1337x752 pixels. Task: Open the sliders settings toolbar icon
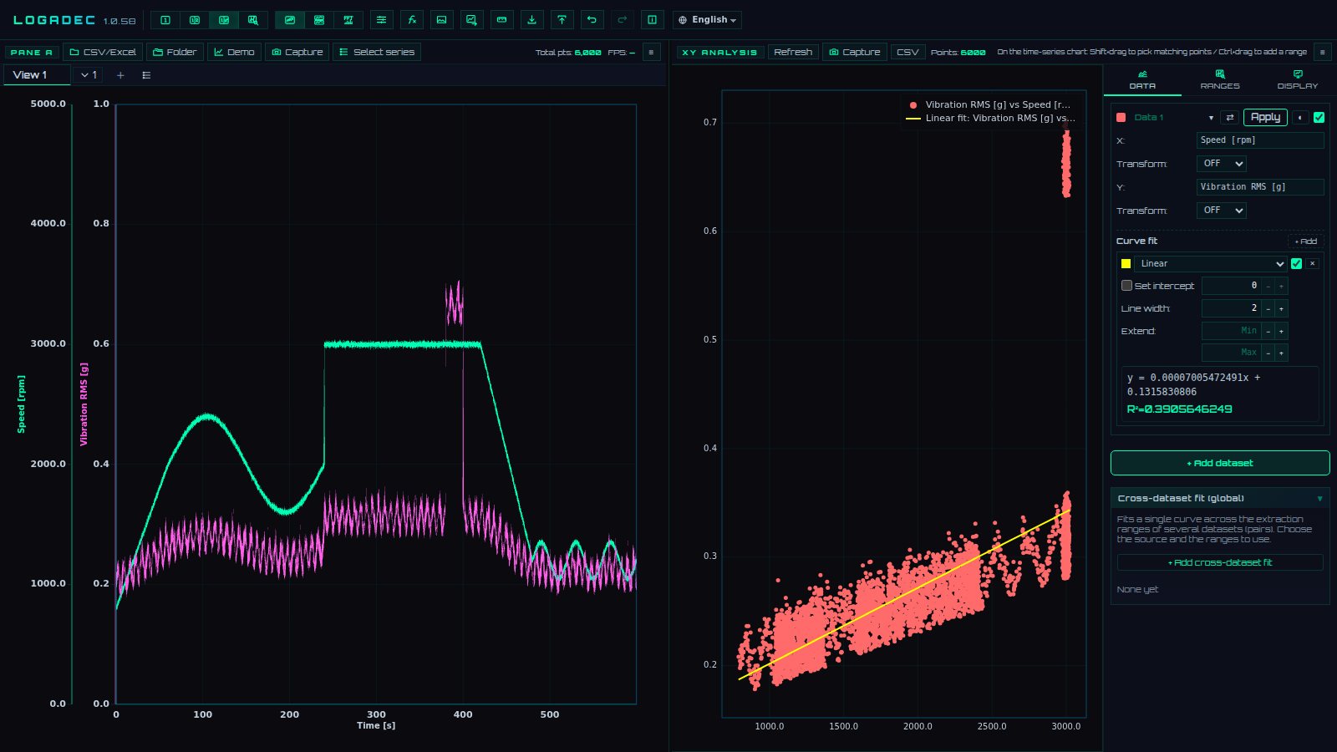click(382, 20)
